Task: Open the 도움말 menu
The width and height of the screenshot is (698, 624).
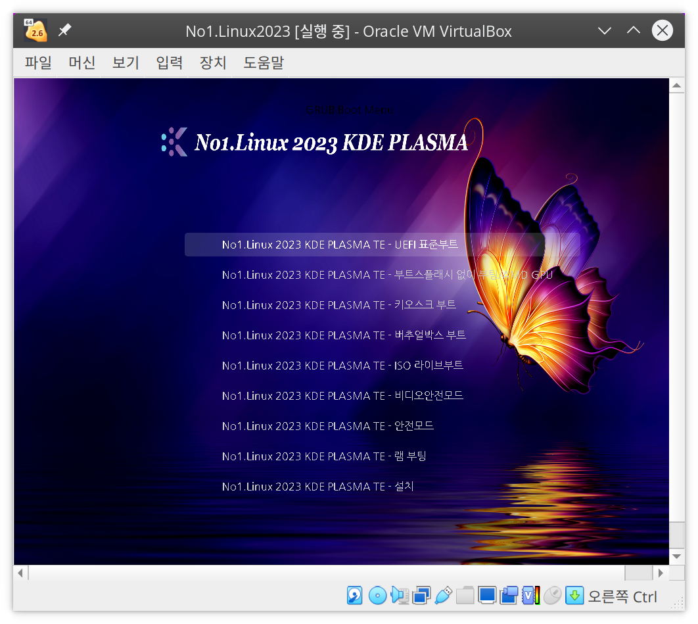Action: [264, 62]
